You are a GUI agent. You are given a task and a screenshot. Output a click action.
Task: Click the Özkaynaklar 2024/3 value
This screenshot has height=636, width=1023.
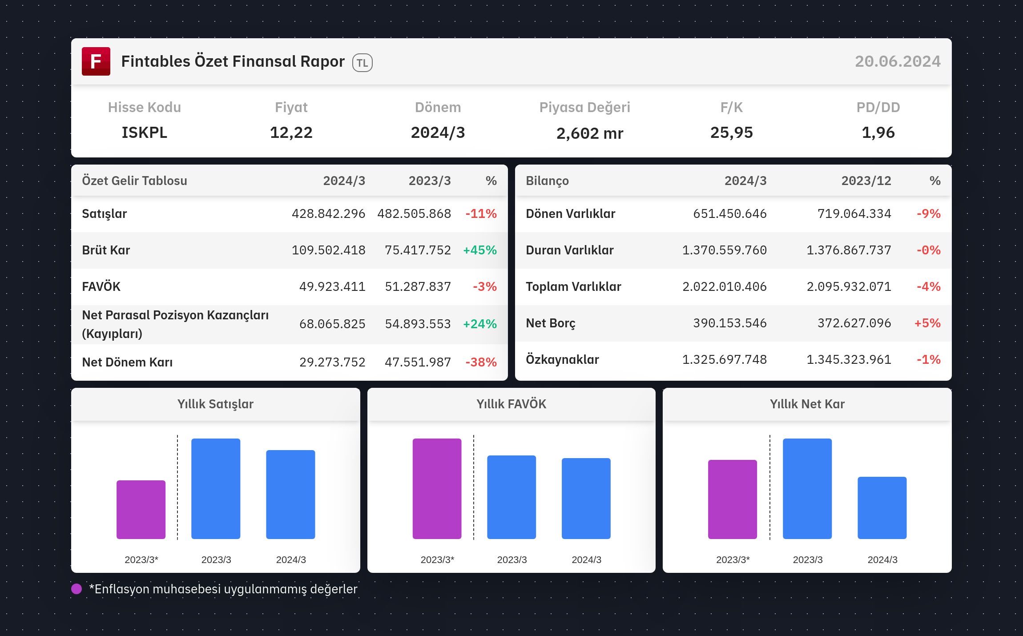[725, 359]
